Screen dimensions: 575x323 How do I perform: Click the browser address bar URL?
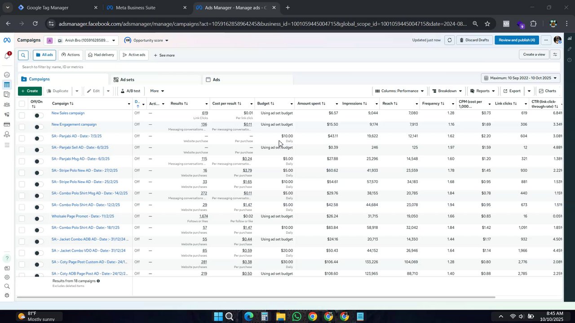point(263,24)
